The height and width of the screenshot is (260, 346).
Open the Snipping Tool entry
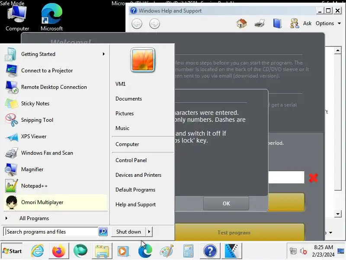(x=55, y=120)
